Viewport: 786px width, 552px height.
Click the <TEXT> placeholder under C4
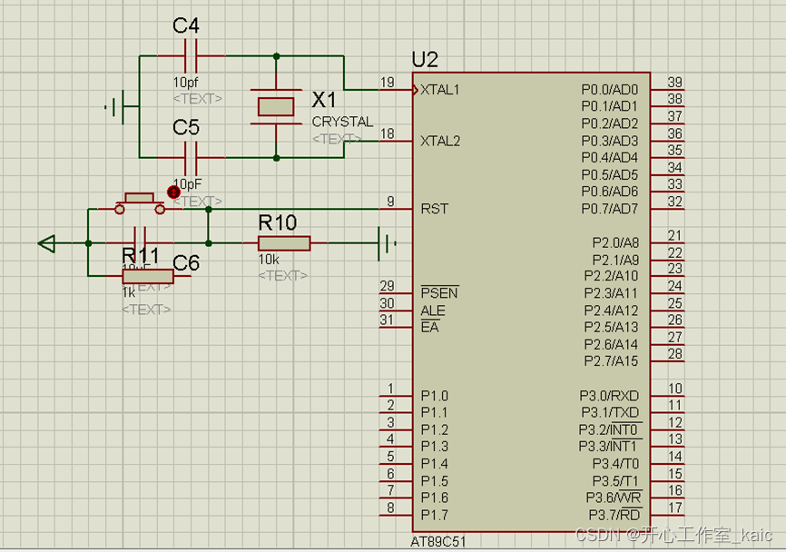(198, 99)
